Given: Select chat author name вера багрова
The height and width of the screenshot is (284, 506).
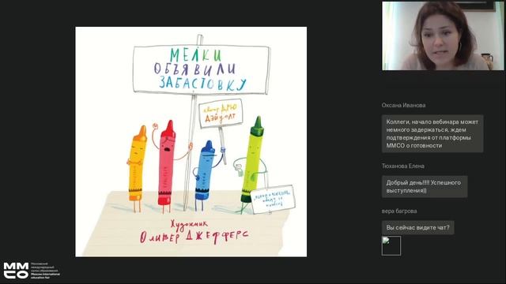Looking at the screenshot, I should [399, 211].
